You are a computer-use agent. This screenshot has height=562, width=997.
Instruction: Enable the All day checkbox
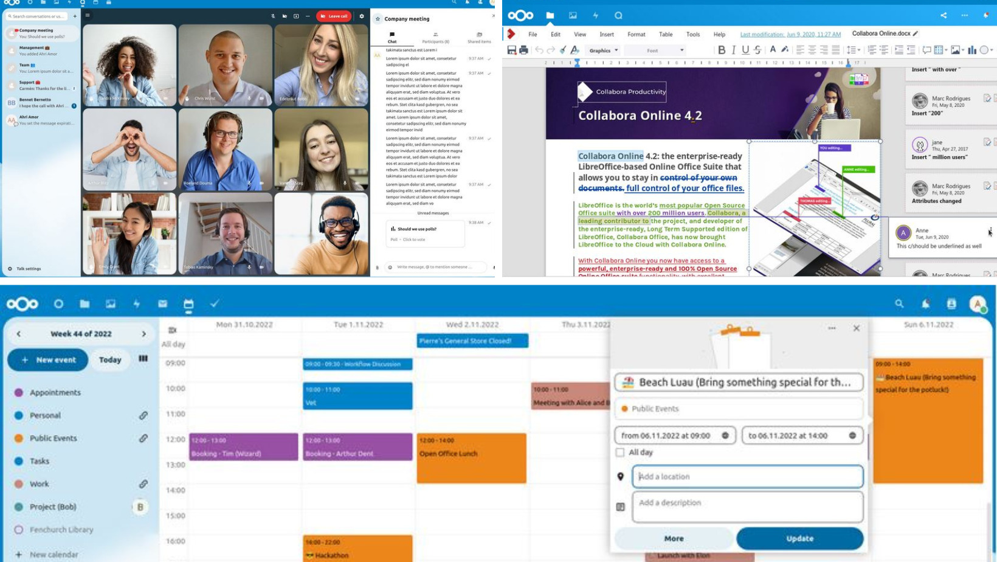620,452
